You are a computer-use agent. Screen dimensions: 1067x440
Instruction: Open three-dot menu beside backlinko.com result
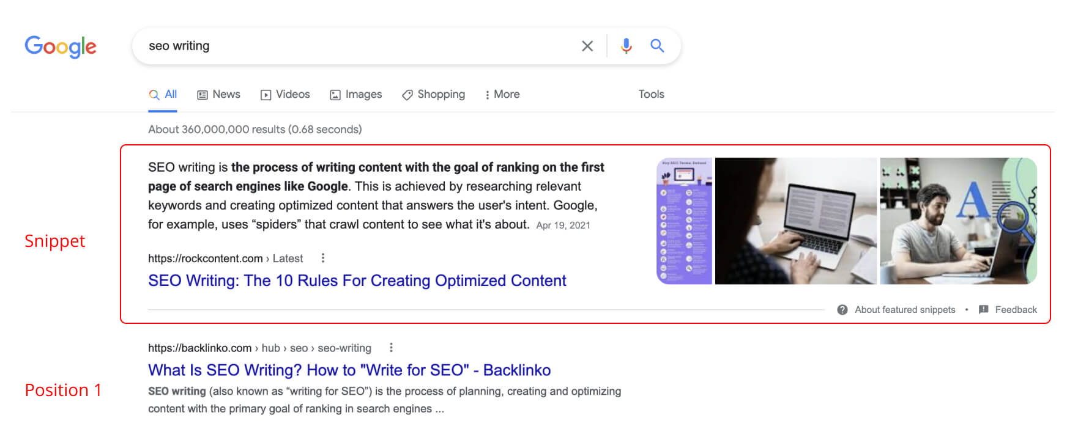[391, 348]
